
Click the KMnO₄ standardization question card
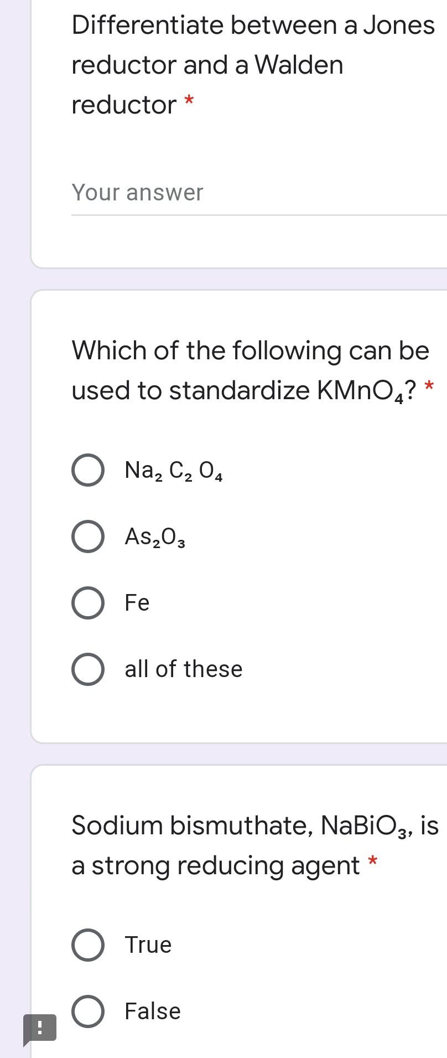[238, 515]
